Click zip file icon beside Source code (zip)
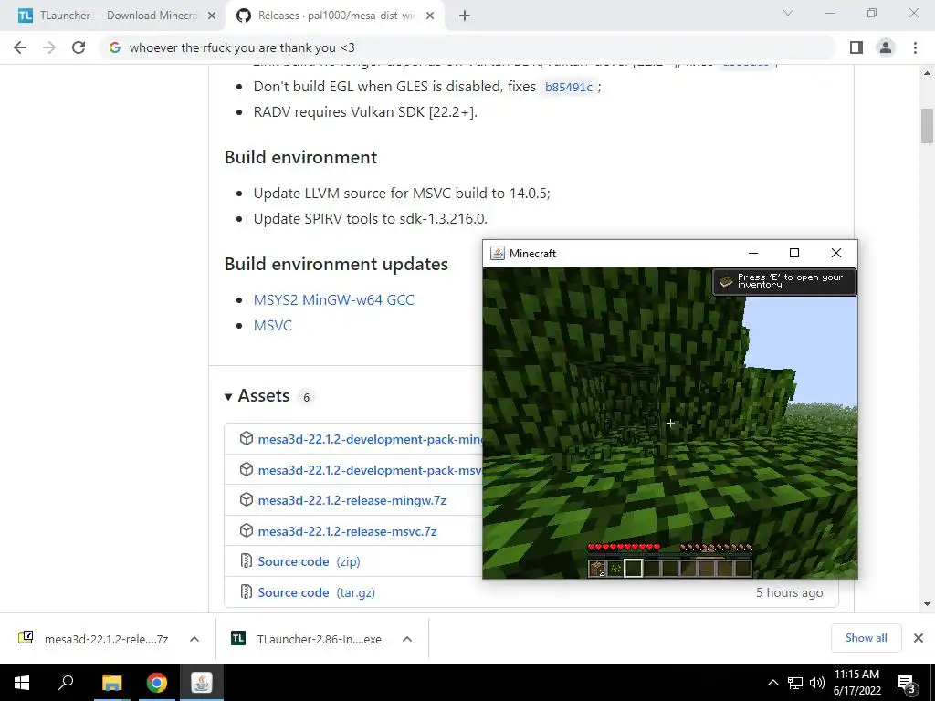This screenshot has width=935, height=701. pos(247,561)
